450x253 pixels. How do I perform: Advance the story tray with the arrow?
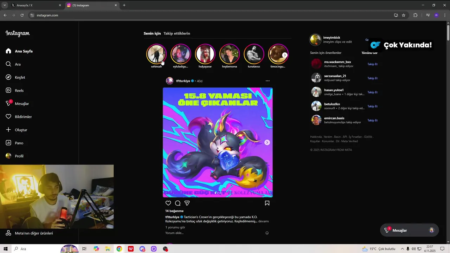[285, 55]
